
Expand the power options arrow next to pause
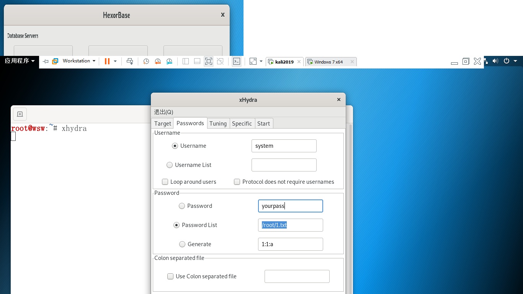[x=115, y=61]
